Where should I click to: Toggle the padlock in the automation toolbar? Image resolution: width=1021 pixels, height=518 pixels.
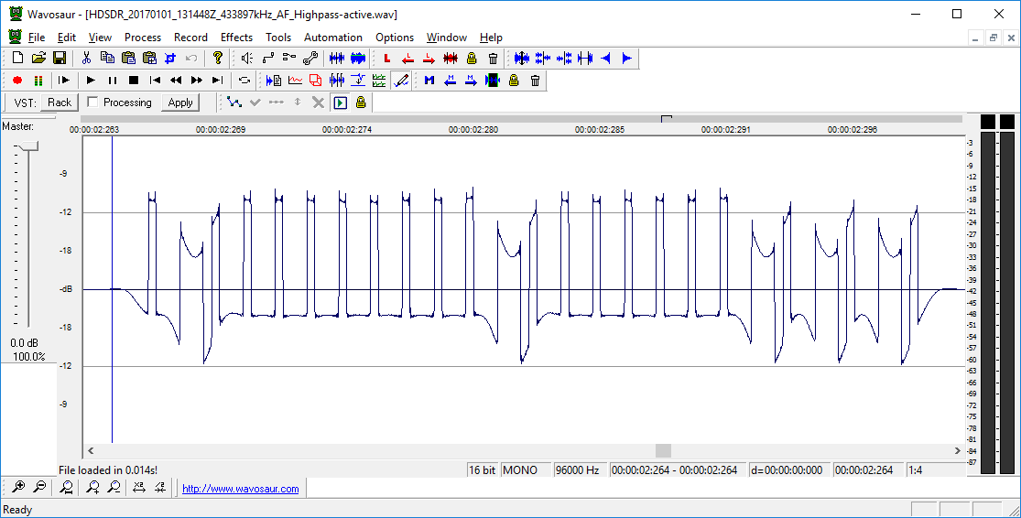360,103
